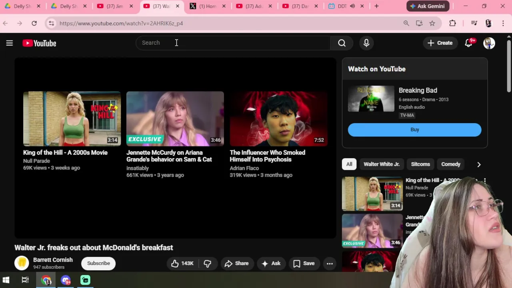Open Null Parade channel under end-screen video

pyautogui.click(x=36, y=161)
